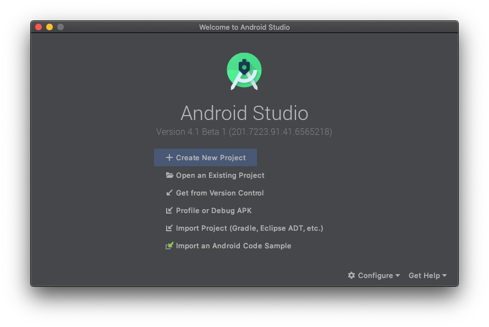Image resolution: width=489 pixels, height=327 pixels.
Task: Open the Get Help menu by its label
Action: (x=424, y=275)
